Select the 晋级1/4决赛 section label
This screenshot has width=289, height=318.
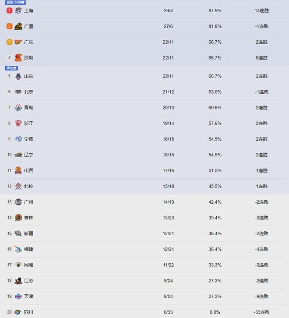click(15, 3)
